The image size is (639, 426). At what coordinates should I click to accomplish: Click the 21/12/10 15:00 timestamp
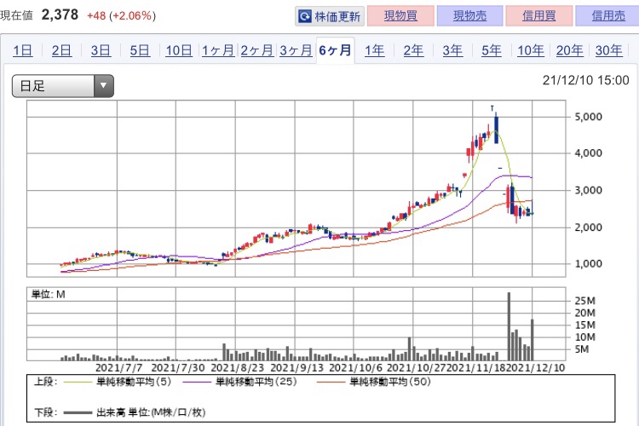coord(585,80)
